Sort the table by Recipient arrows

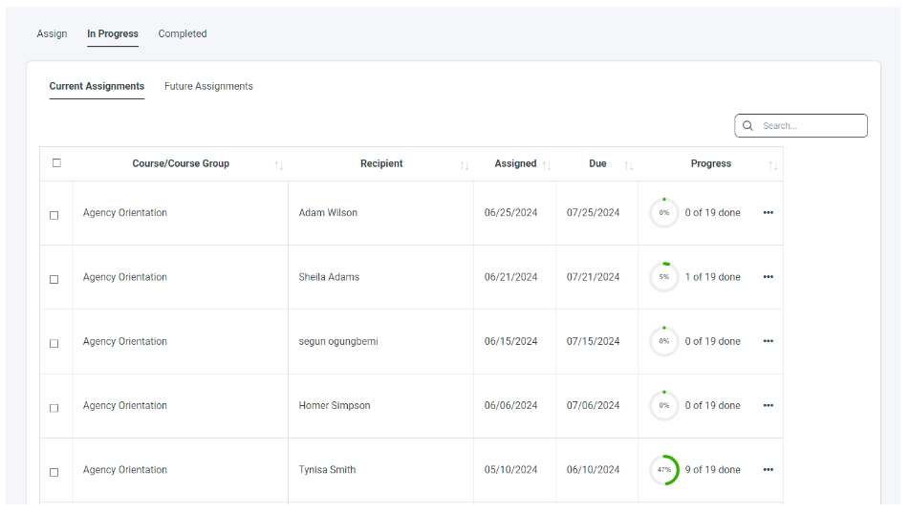[465, 165]
